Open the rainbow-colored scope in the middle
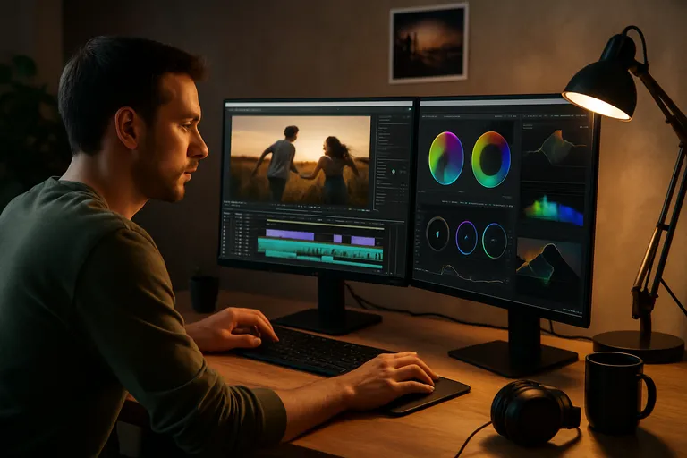The height and width of the screenshot is (458, 687). [x=553, y=211]
